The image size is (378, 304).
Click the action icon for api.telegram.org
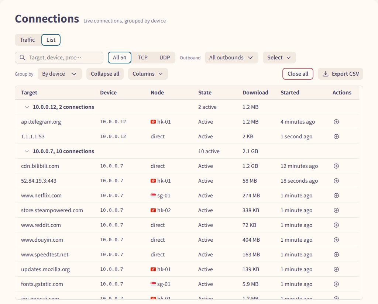click(x=336, y=122)
